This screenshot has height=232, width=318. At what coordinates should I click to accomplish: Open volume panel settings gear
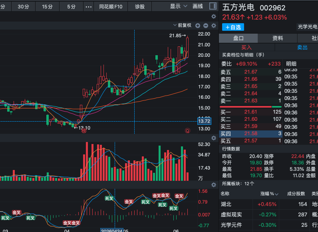tap(214, 138)
